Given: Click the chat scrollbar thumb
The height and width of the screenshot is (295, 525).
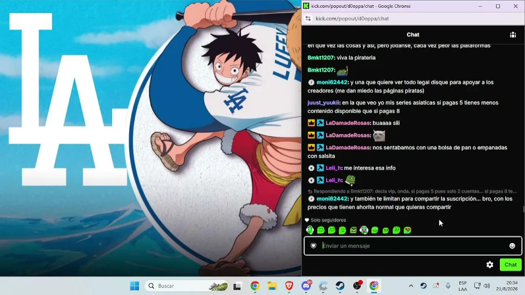Looking at the screenshot, I should (x=523, y=210).
